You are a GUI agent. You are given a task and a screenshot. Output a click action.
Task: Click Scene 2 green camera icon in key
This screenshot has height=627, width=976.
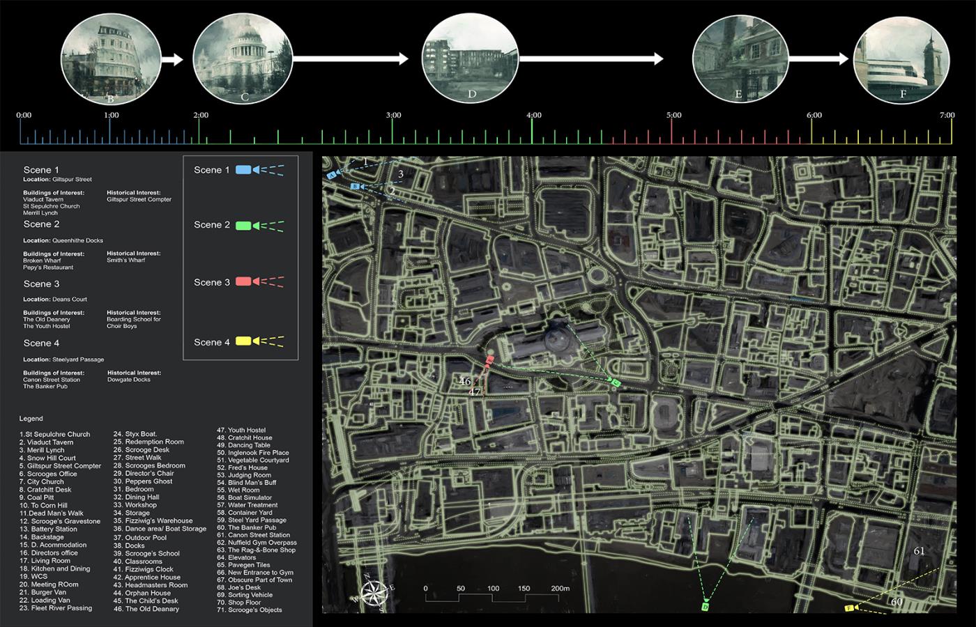244,226
